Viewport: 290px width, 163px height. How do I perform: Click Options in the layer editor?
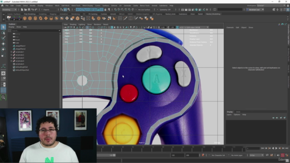[x=237, y=115]
